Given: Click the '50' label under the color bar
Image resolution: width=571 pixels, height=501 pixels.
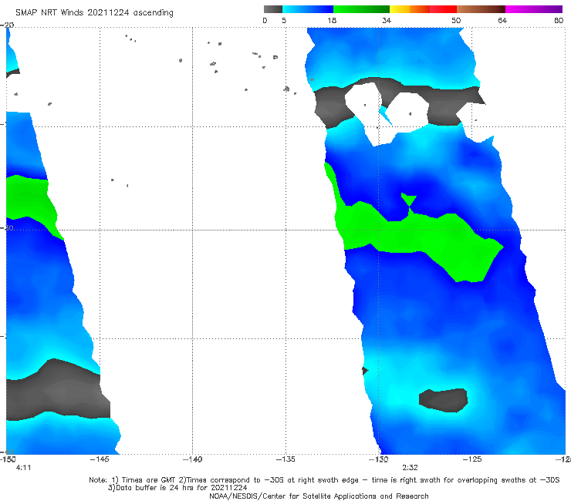Looking at the screenshot, I should [456, 20].
